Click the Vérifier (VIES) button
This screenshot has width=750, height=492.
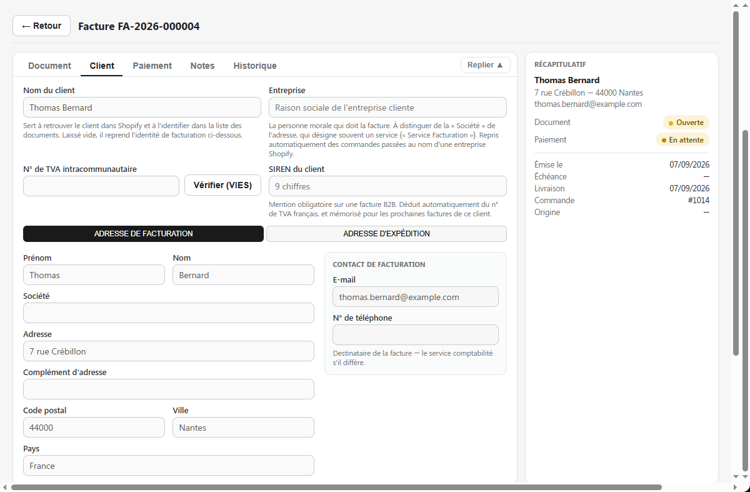coord(222,185)
